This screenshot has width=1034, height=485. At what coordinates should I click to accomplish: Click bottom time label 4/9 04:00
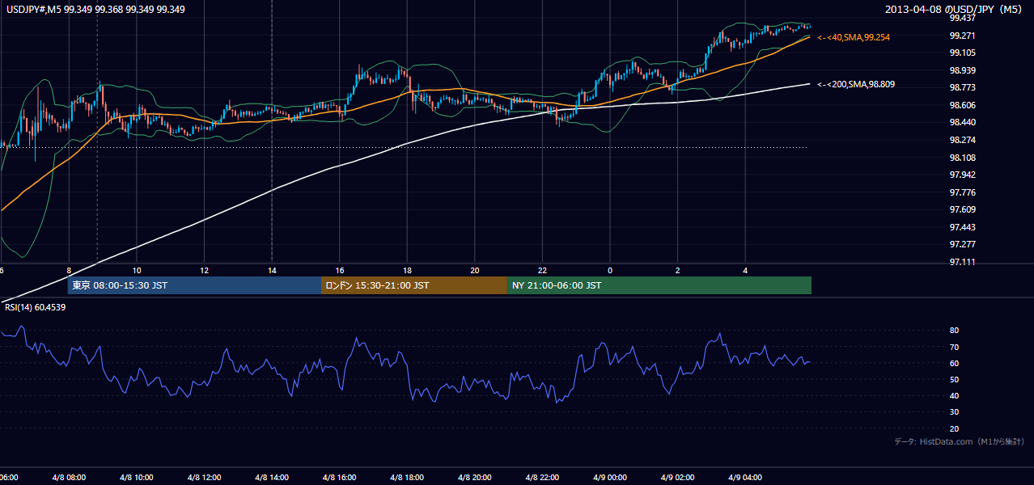coord(745,477)
